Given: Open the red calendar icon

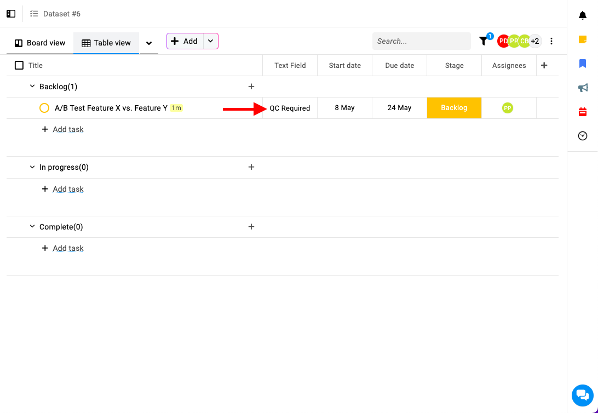Looking at the screenshot, I should point(582,112).
